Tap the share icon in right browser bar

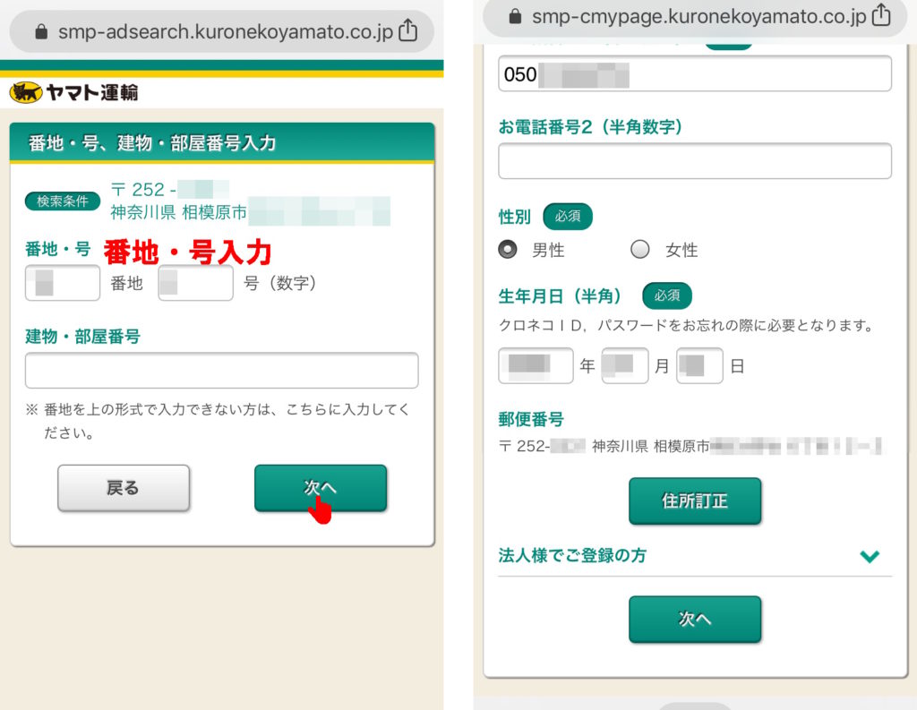coord(881,15)
